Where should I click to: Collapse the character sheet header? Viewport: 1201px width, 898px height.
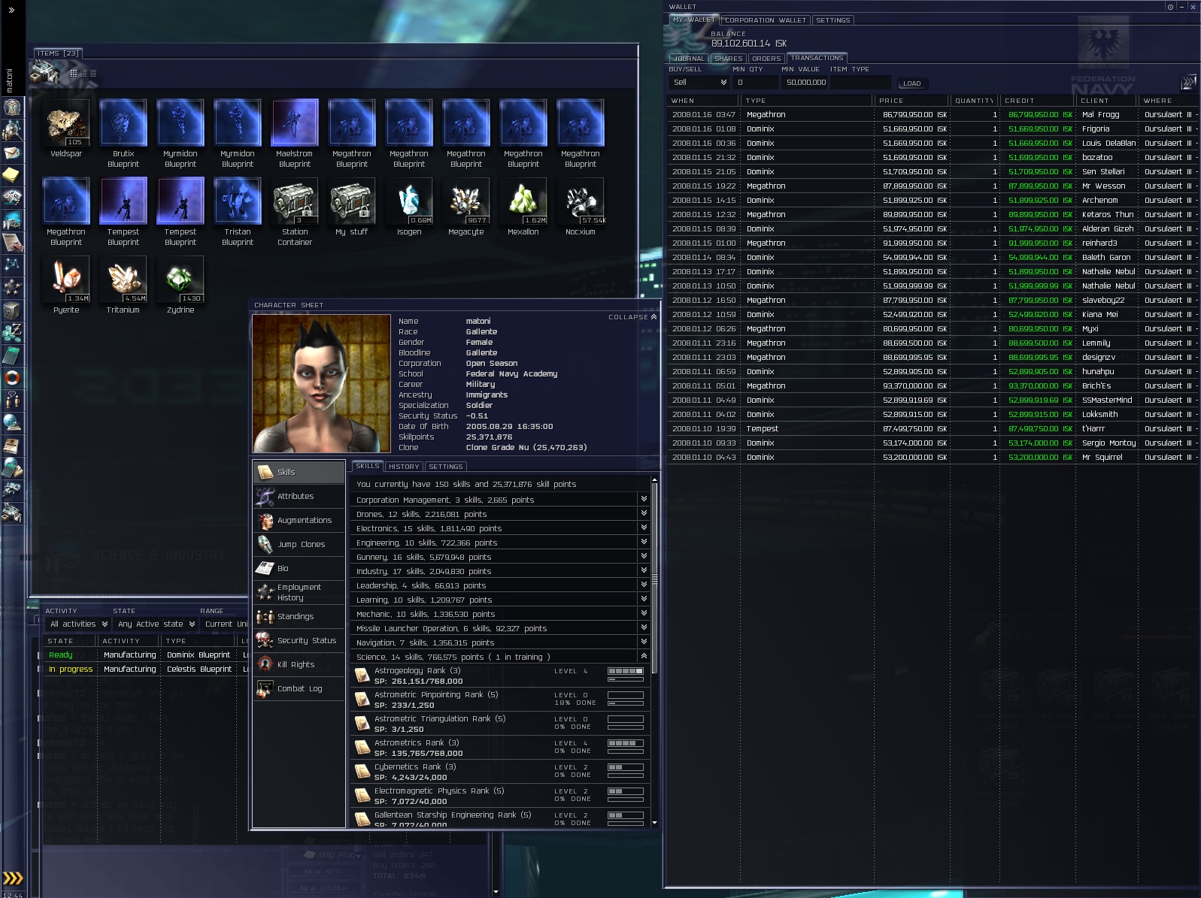coord(632,317)
